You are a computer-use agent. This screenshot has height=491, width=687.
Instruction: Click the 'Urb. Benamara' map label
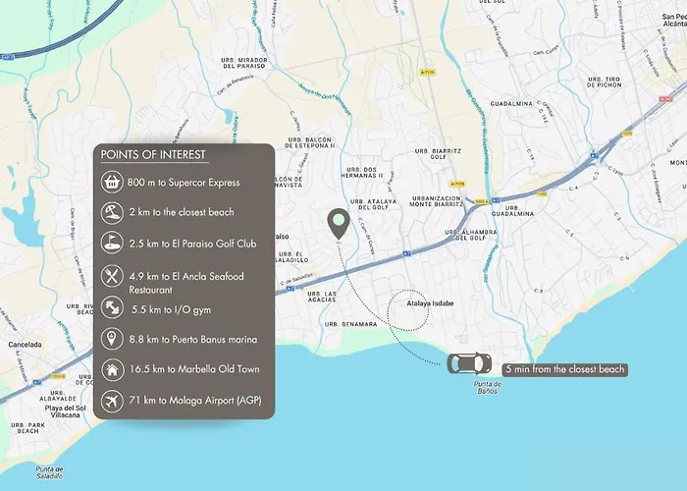tap(351, 324)
